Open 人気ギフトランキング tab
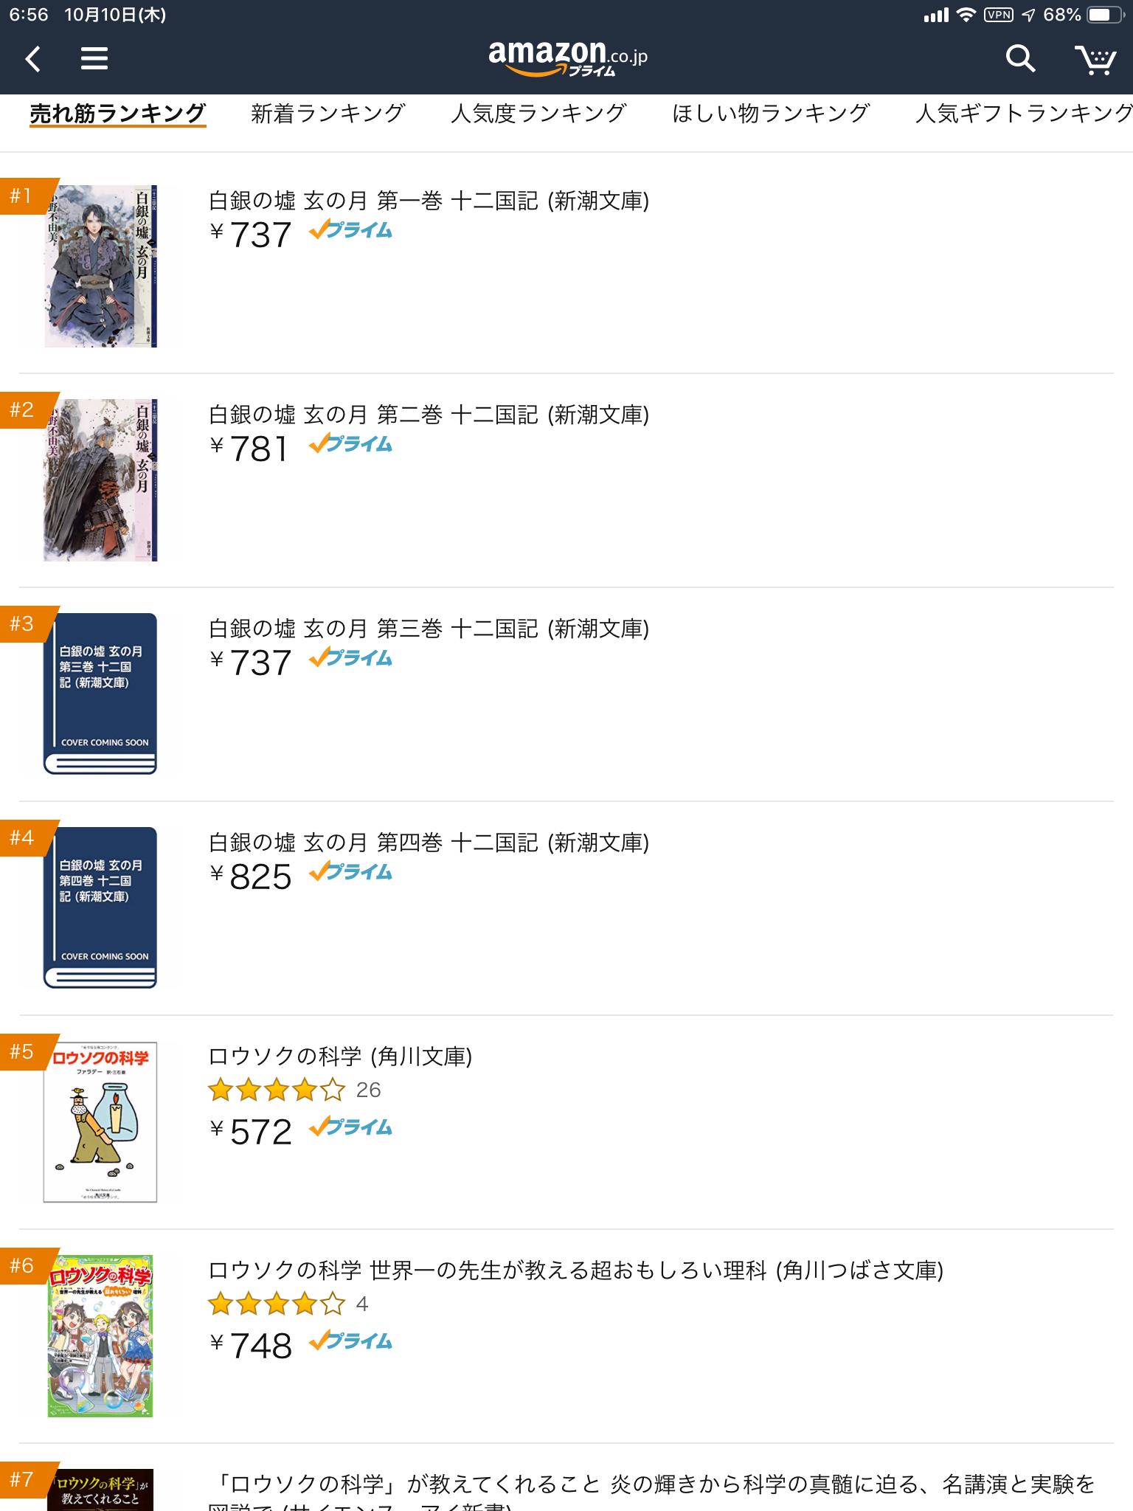This screenshot has height=1511, width=1133. 1024,114
